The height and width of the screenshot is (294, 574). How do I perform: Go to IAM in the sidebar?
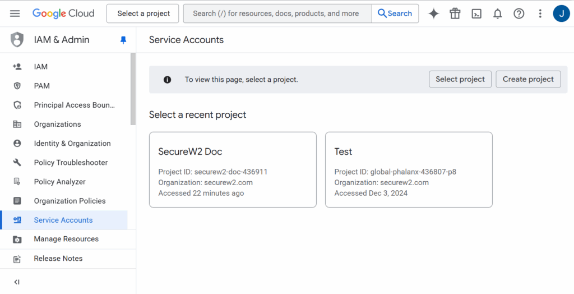(64, 67)
